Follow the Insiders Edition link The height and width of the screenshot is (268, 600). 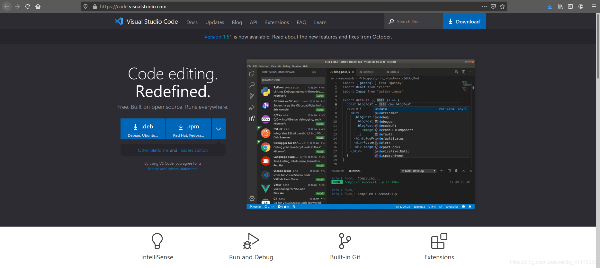click(193, 150)
